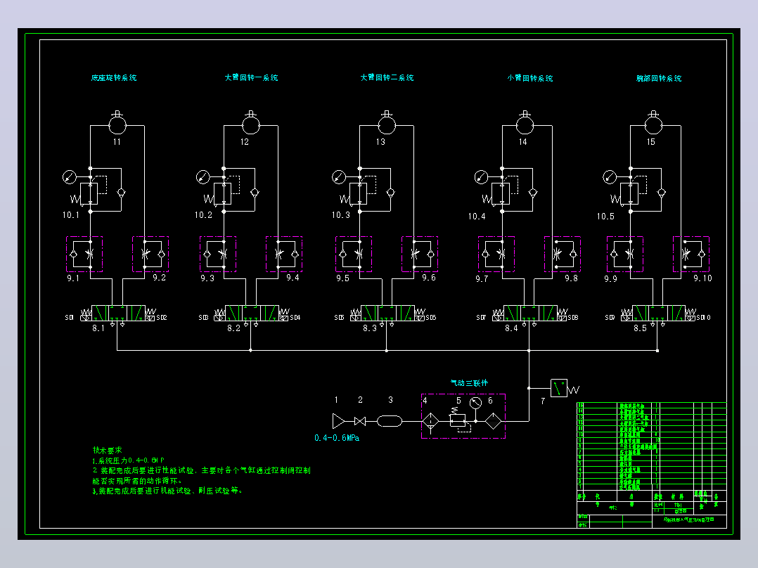
Task: Pick the solenoid directional valve 8.3
Action: click(387, 314)
